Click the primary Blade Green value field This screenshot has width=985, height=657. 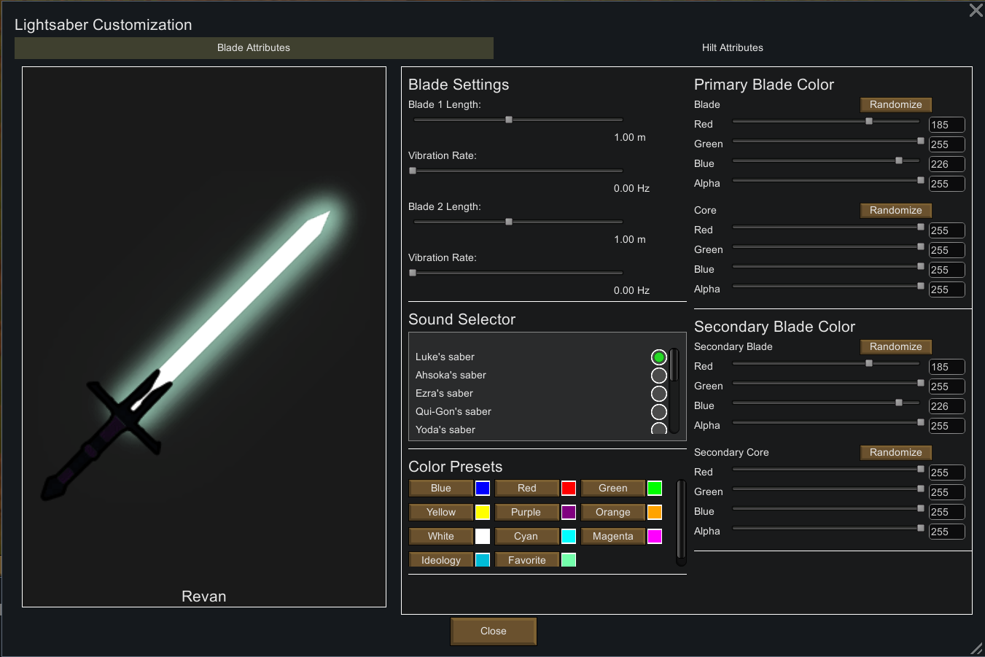947,144
